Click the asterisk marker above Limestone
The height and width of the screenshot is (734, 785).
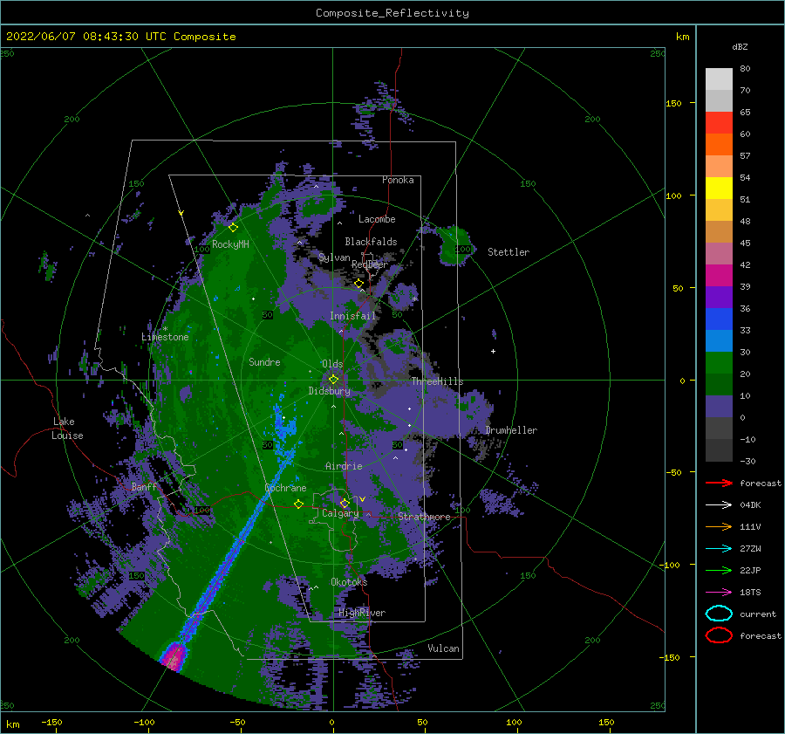pos(165,329)
